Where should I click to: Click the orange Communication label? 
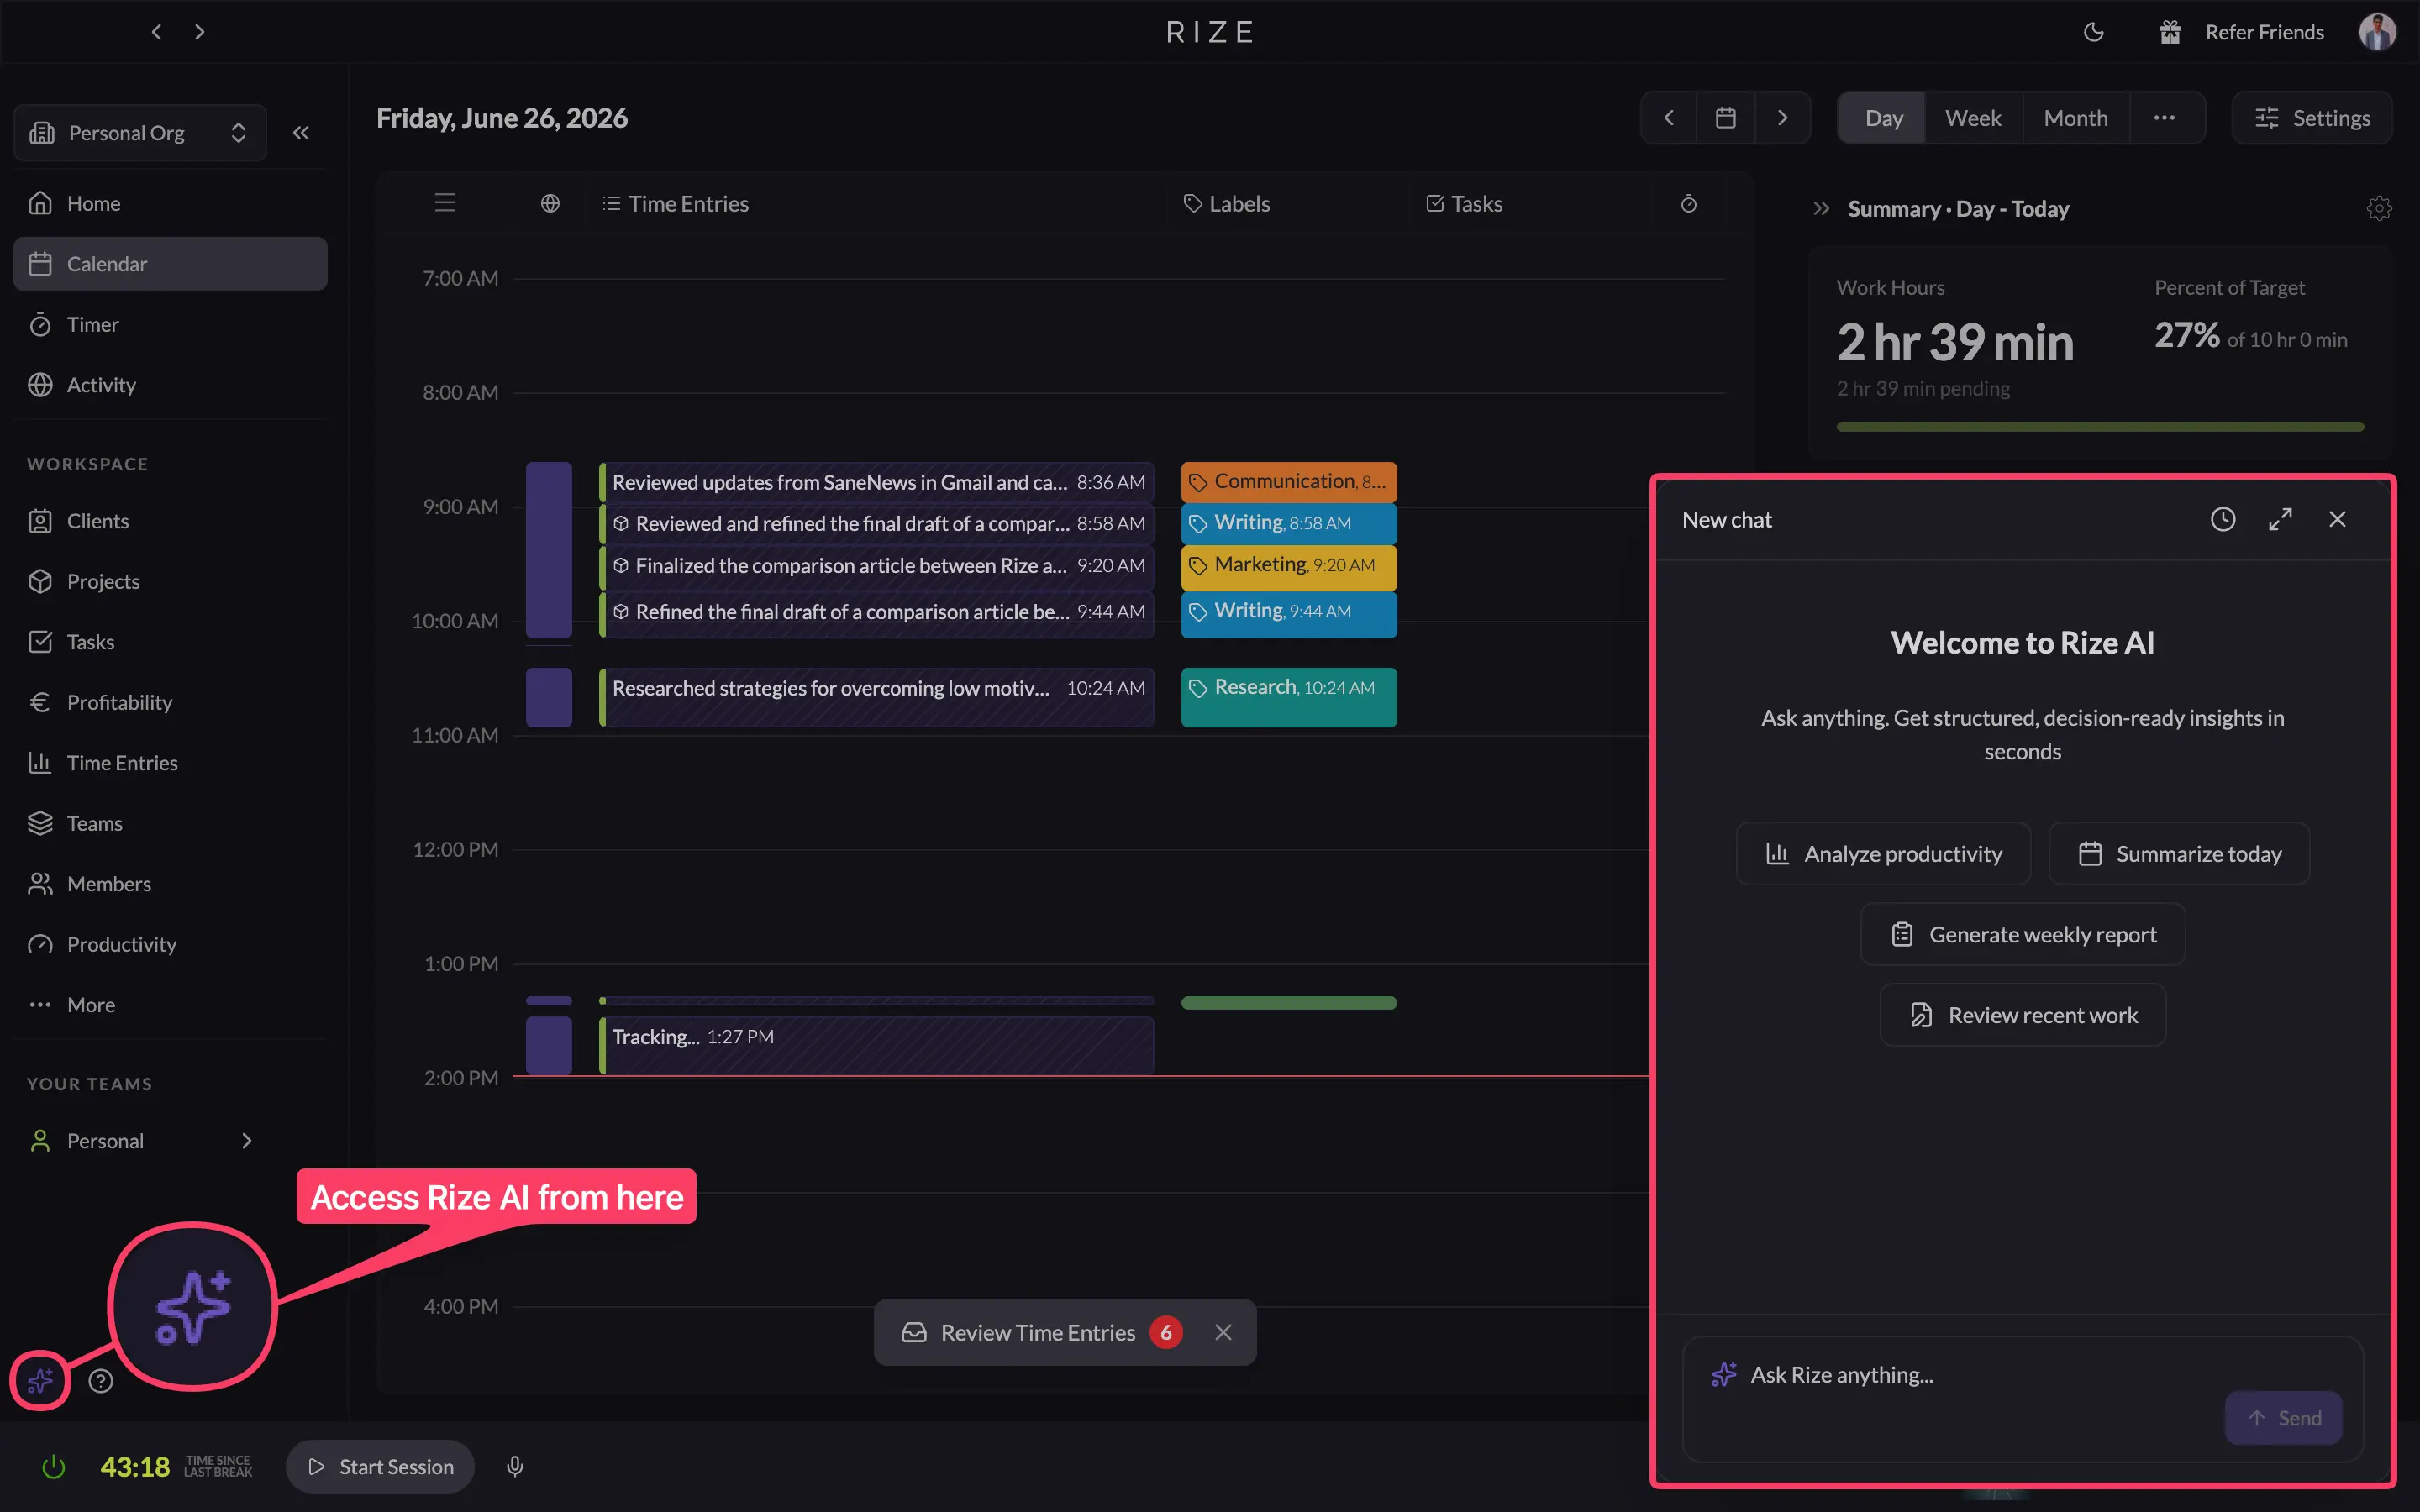(1289, 482)
